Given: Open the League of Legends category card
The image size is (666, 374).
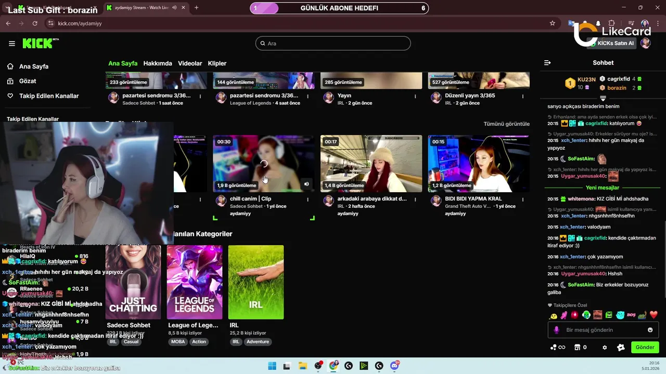Looking at the screenshot, I should (195, 282).
